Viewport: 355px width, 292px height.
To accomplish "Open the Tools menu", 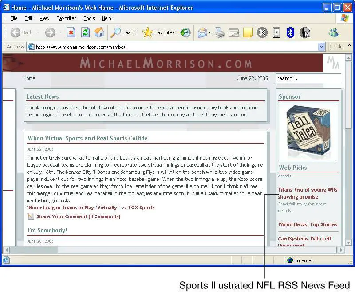I will pos(89,18).
